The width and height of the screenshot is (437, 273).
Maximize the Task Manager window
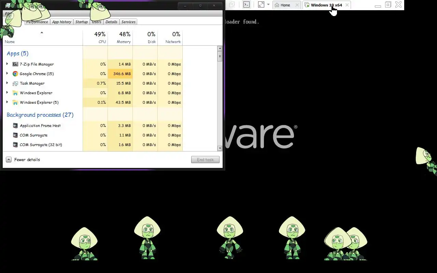tap(200, 6)
